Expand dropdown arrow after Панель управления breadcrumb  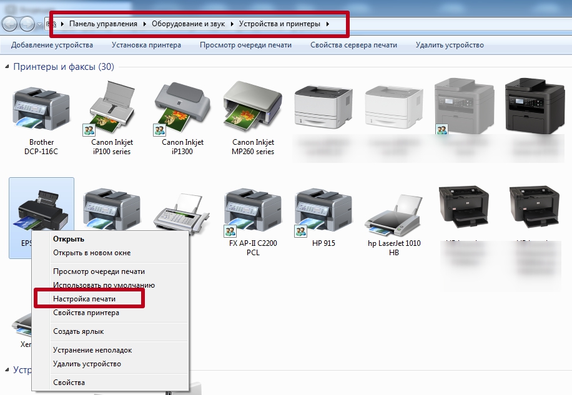pyautogui.click(x=145, y=24)
